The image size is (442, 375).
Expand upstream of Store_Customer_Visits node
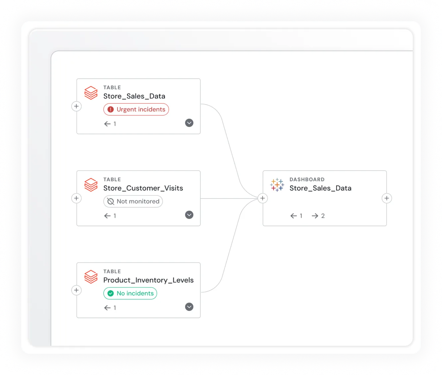pos(77,198)
